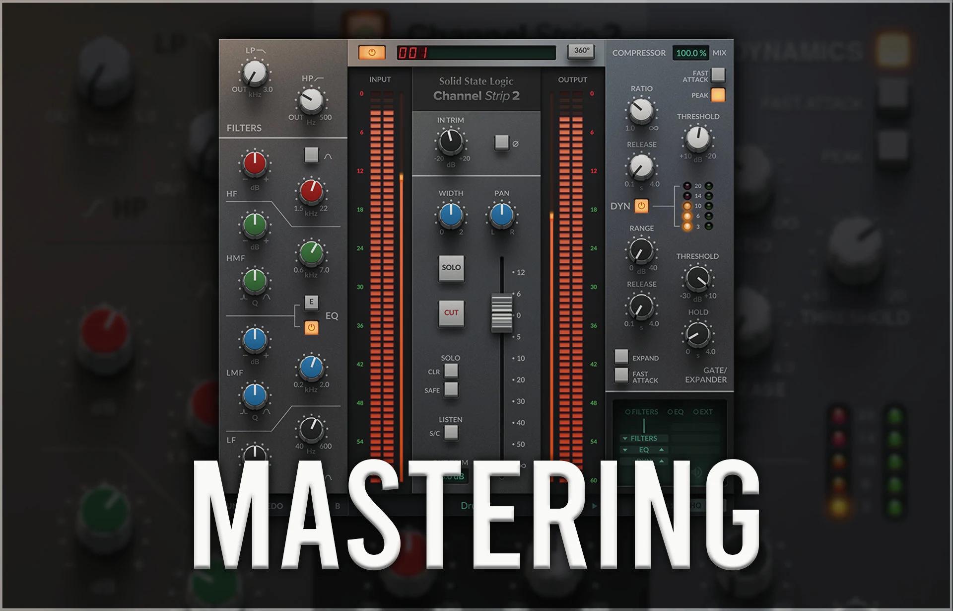The image size is (953, 611).
Task: Turn the green HMF gain knob
Action: tap(254, 225)
